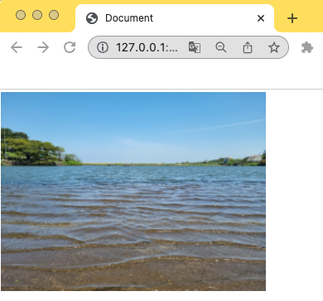Image resolution: width=323 pixels, height=301 pixels.
Task: Minimize the window with middle traffic light
Action: [x=37, y=15]
